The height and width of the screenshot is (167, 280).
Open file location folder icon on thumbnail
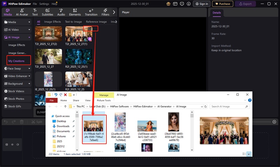coord(90,29)
